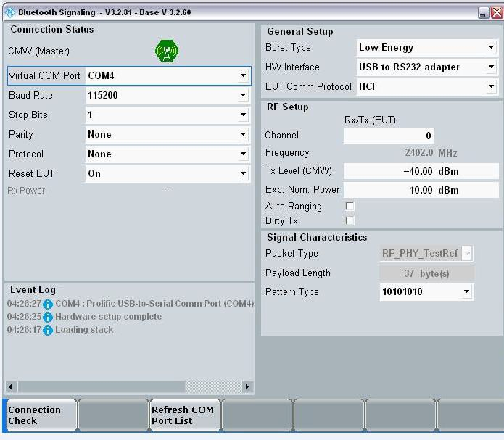
Task: Click the info icon beside Loading stack entry
Action: pos(48,331)
